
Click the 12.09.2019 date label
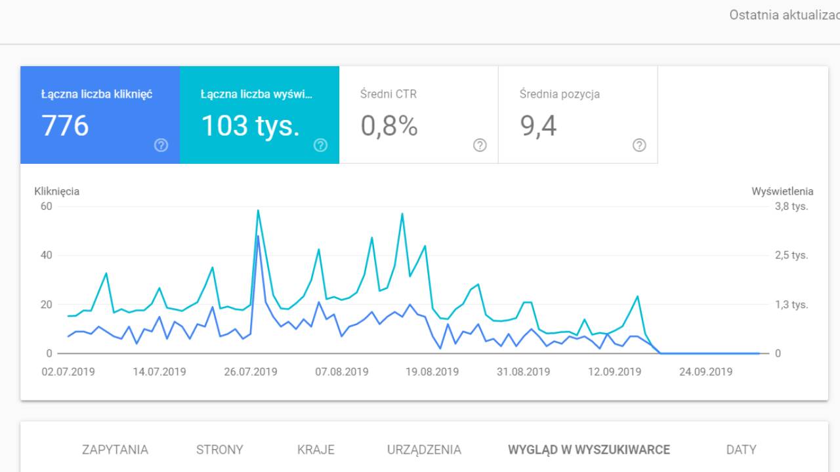click(x=614, y=372)
